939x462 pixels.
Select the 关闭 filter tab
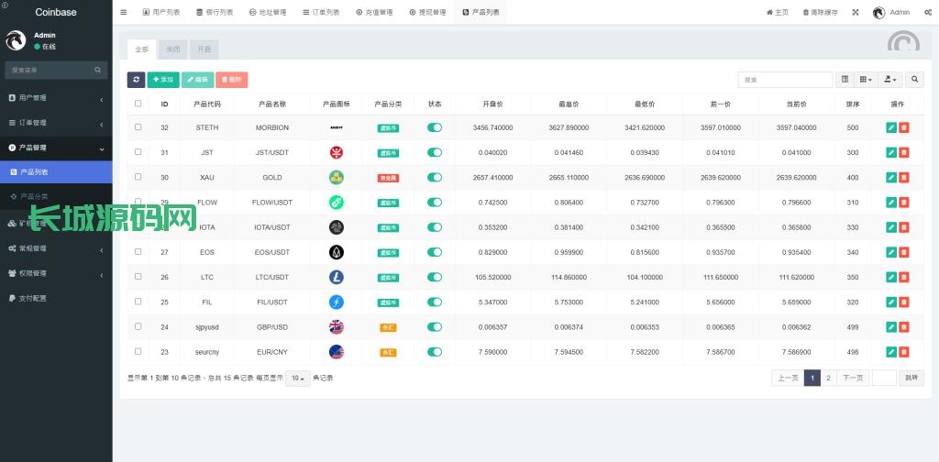click(173, 49)
